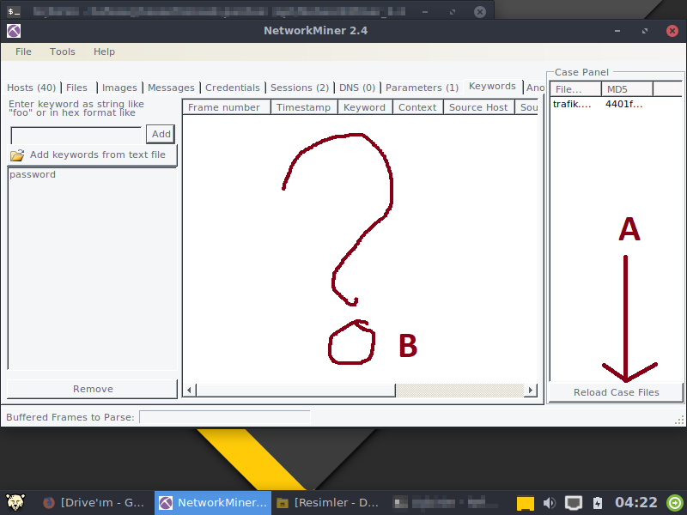The height and width of the screenshot is (515, 687).
Task: Click the Reload Case Files button
Action: [616, 392]
